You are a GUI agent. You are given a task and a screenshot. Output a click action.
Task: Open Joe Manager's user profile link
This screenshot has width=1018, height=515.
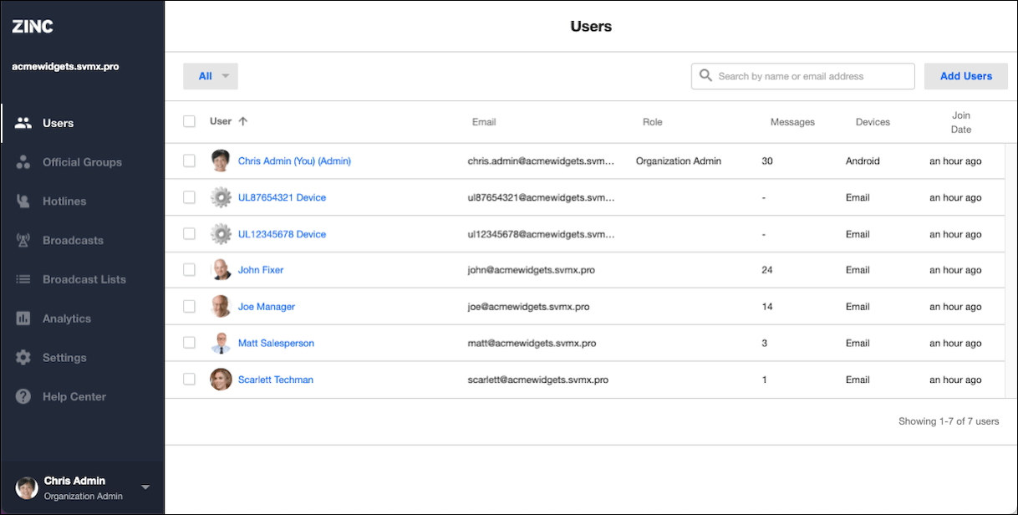267,307
